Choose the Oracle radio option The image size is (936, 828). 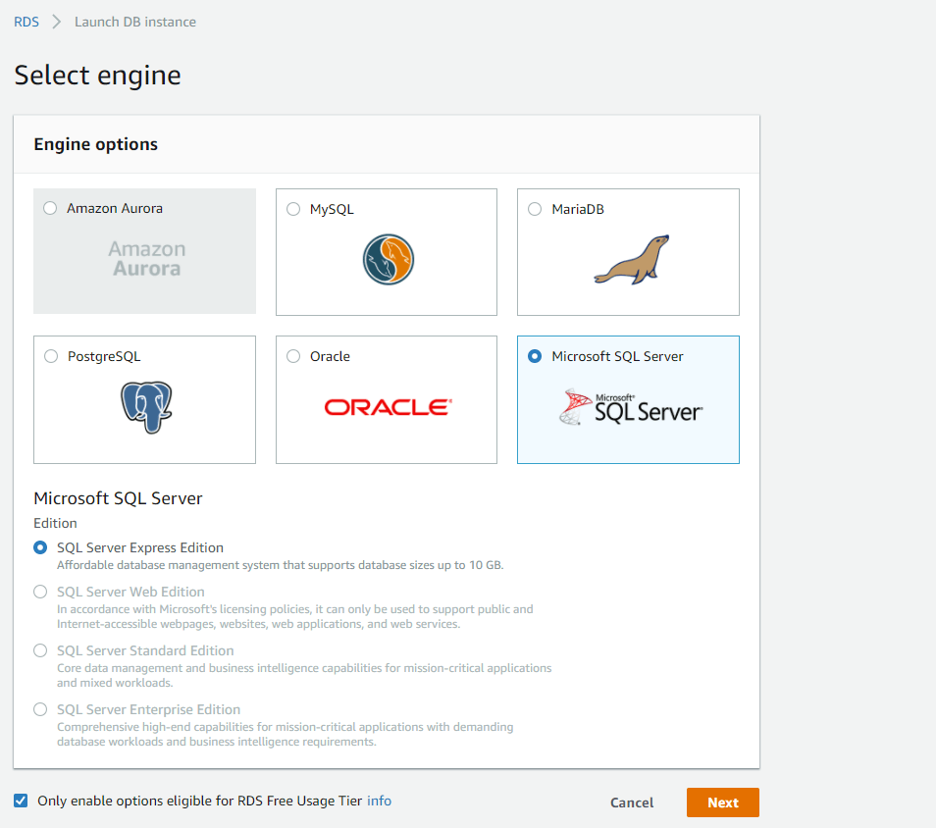coord(293,356)
